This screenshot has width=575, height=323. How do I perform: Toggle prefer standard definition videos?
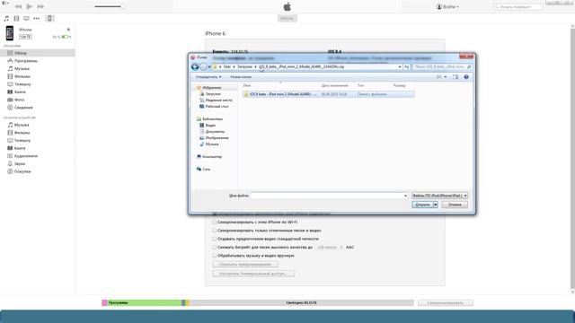[x=215, y=239]
